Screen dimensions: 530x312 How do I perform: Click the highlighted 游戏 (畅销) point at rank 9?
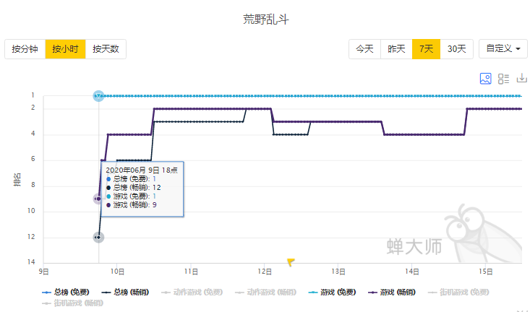click(98, 199)
